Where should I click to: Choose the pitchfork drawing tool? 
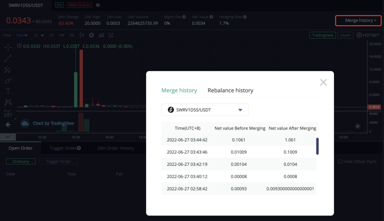click(8, 70)
